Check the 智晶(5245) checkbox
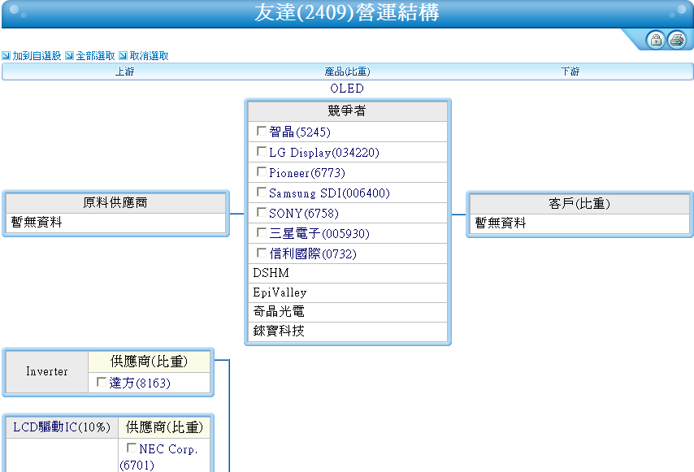 click(x=262, y=131)
